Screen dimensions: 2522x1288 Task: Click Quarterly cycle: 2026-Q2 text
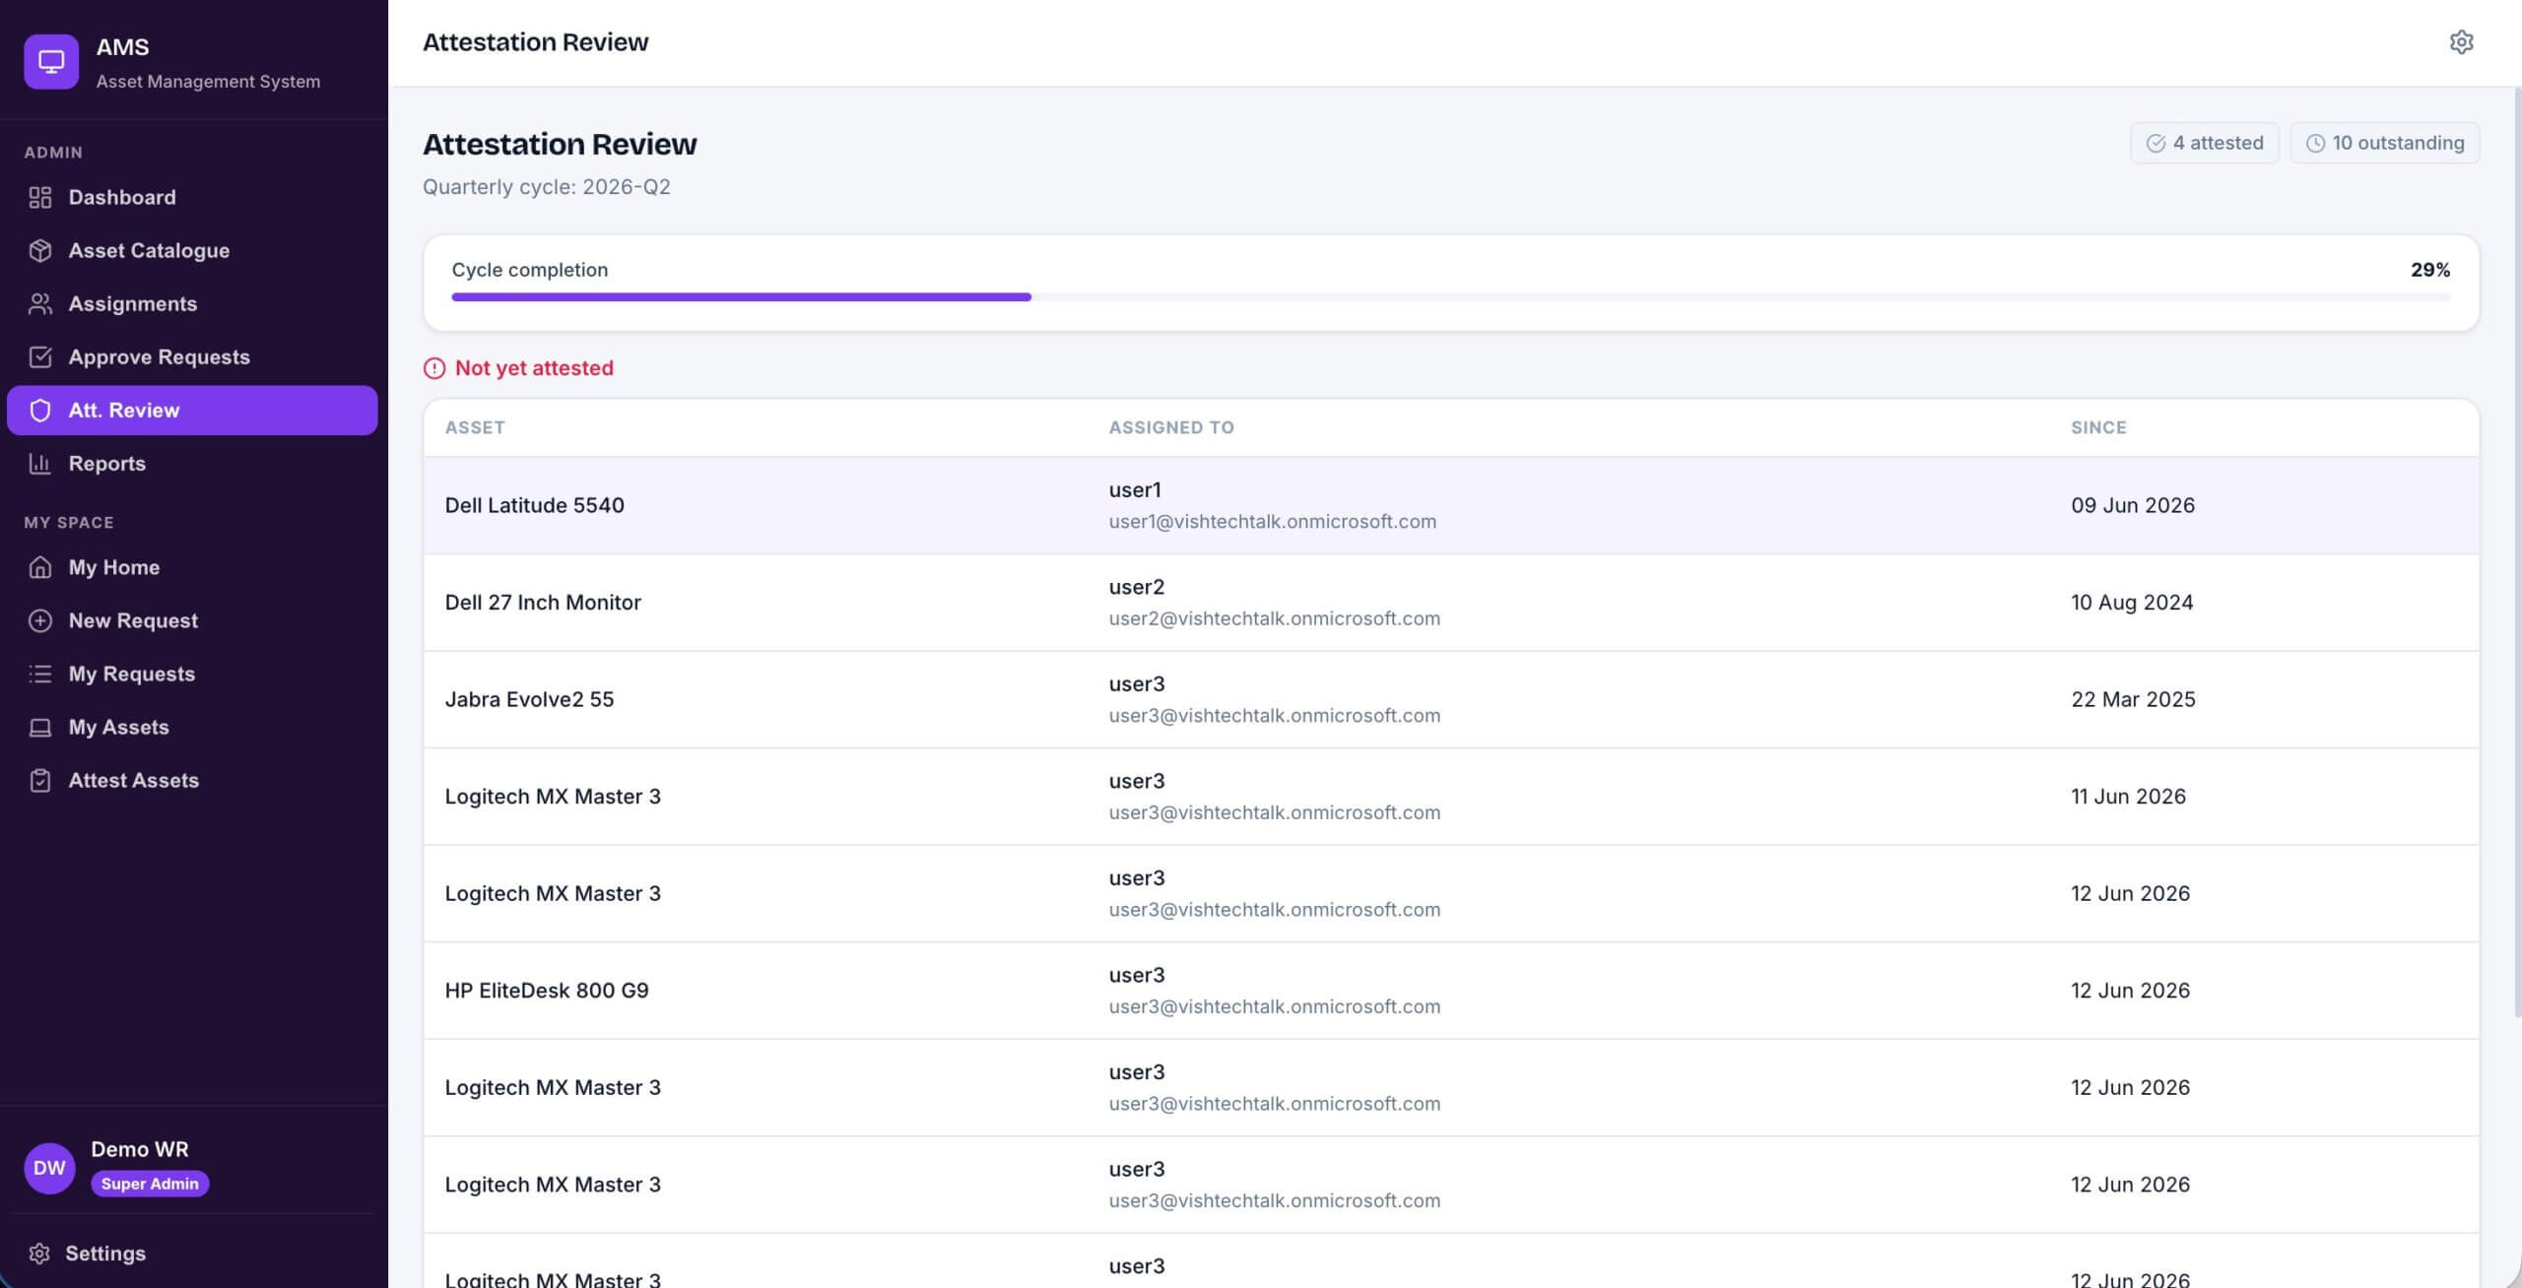(x=547, y=187)
